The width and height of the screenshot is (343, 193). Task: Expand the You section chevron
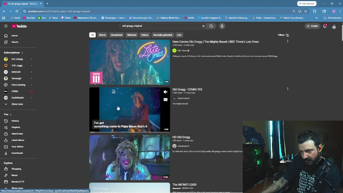click(x=11, y=114)
